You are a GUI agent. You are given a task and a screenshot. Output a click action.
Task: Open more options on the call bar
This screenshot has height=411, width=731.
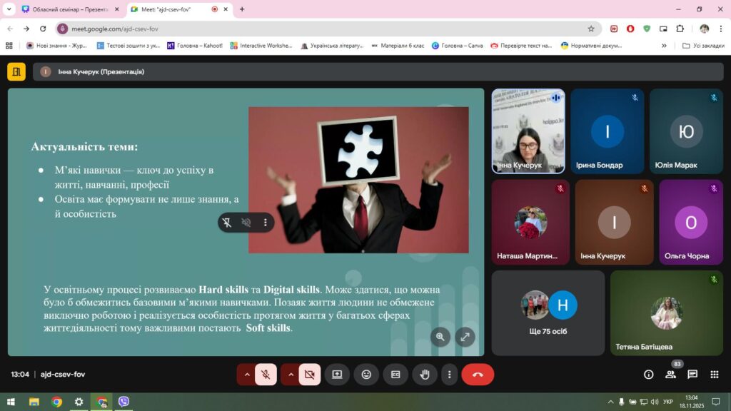click(x=450, y=374)
